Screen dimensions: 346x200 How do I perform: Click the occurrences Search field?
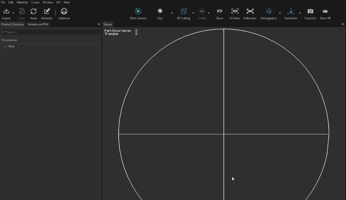coord(51,32)
